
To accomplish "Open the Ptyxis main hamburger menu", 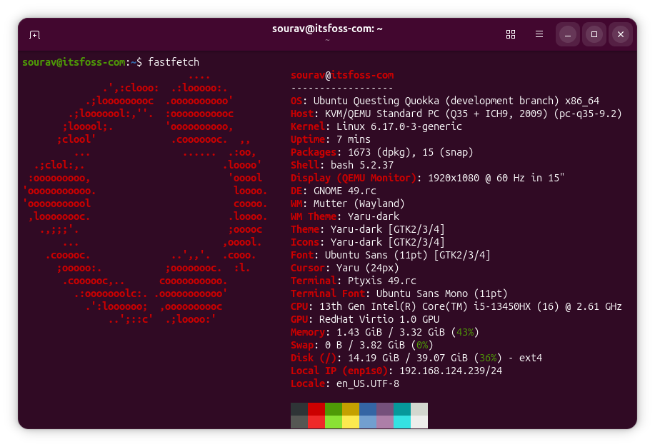I will pos(539,34).
